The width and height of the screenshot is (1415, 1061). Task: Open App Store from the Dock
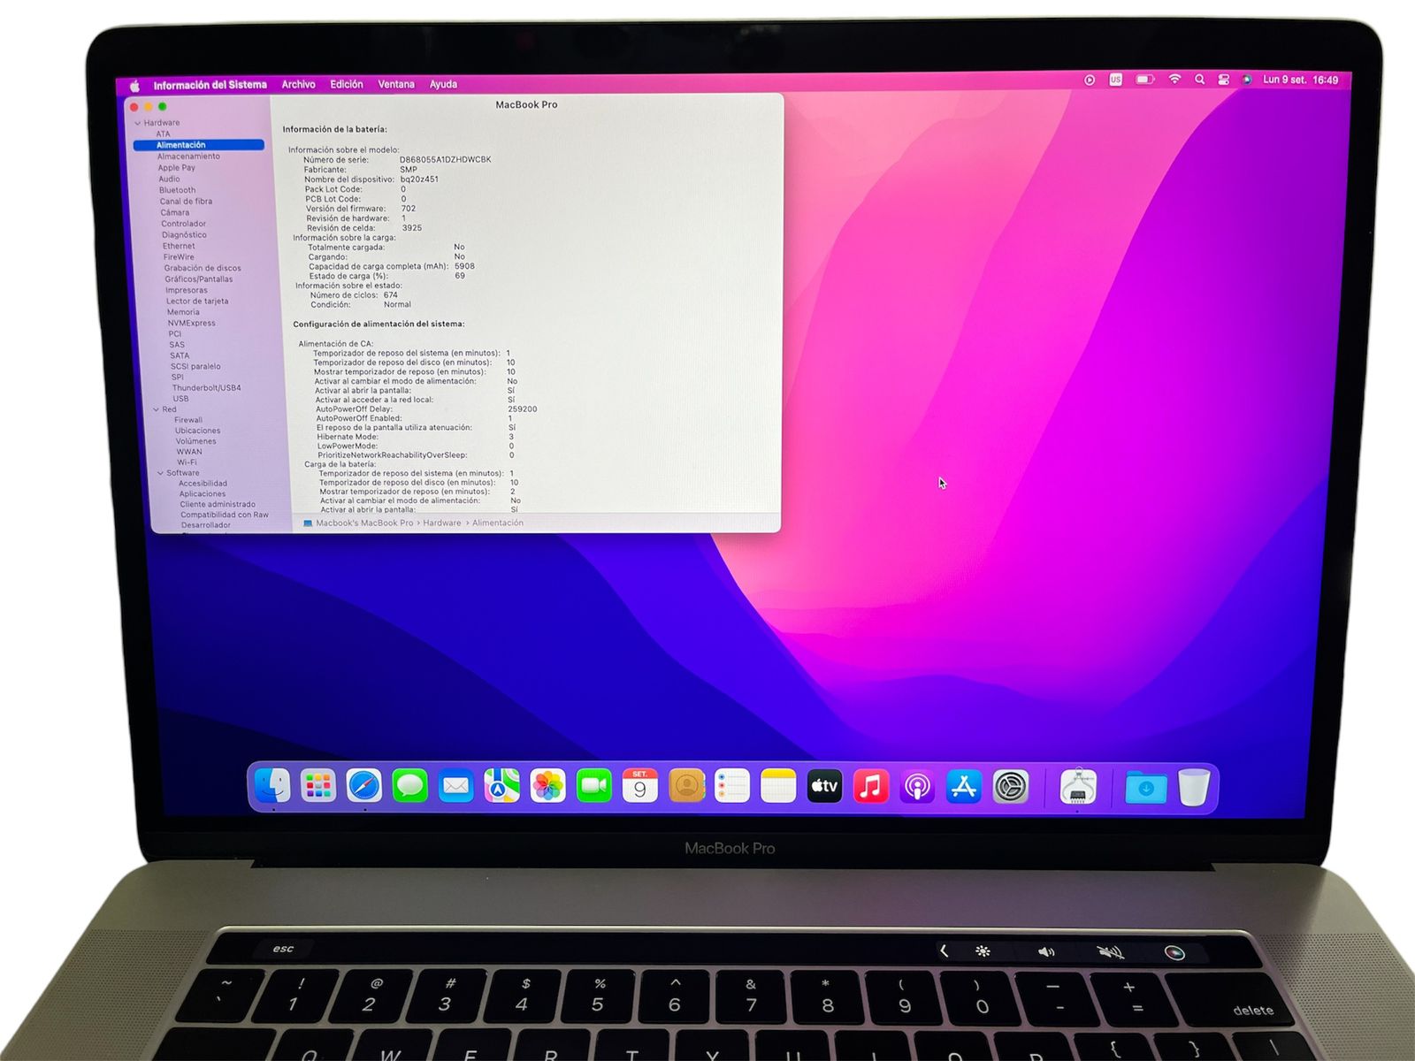(963, 786)
